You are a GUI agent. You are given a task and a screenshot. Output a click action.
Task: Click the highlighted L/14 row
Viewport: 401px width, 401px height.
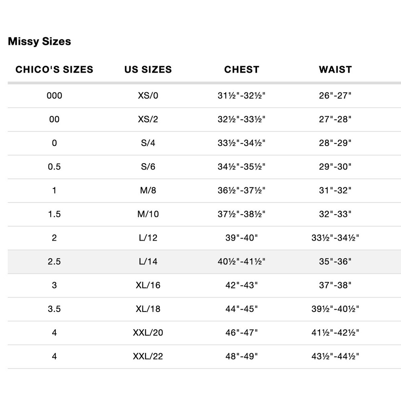click(205, 262)
